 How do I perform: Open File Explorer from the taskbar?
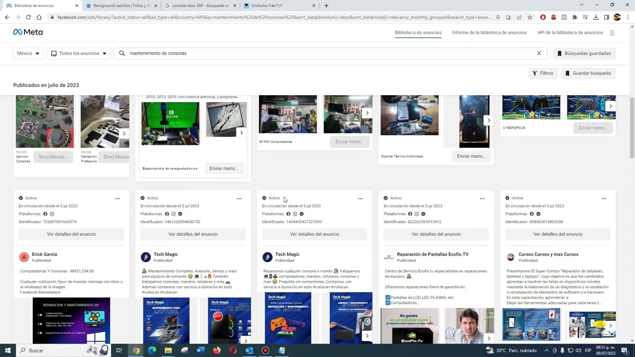(x=168, y=351)
